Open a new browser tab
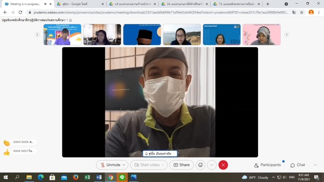 click(x=267, y=4)
